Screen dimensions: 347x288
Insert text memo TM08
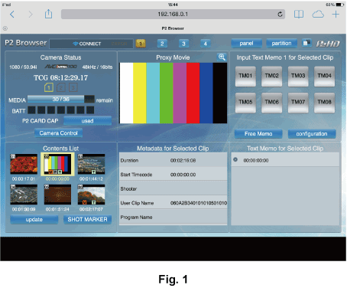tap(324, 103)
